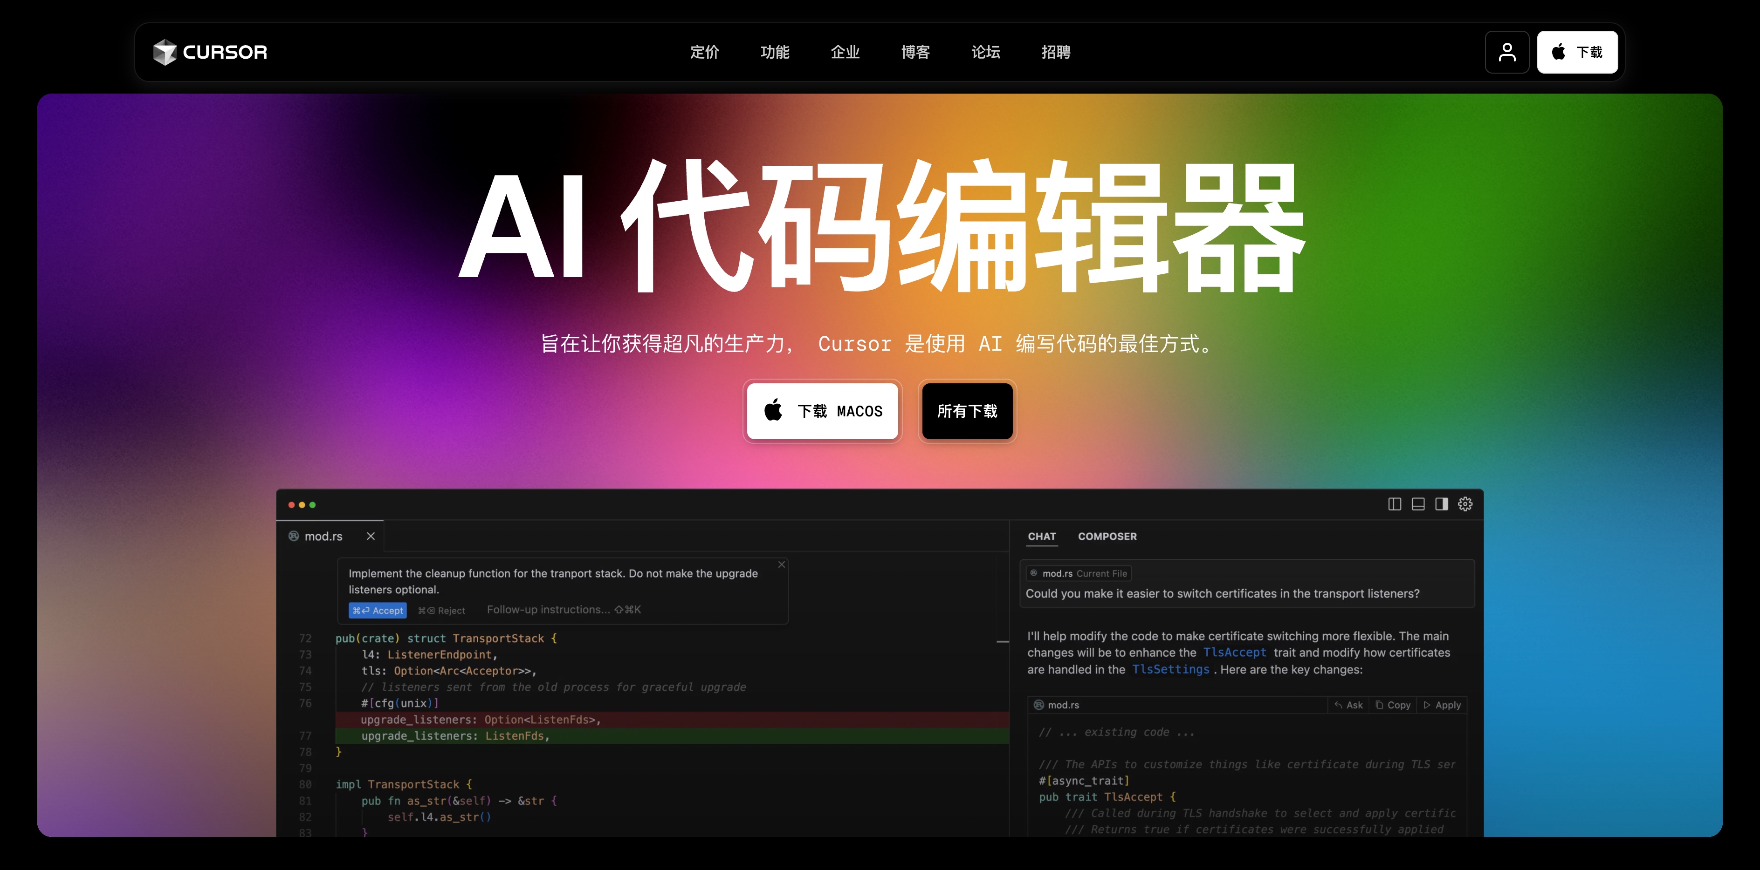Viewport: 1760px width, 870px height.
Task: Accept the suggested code change
Action: tap(377, 611)
